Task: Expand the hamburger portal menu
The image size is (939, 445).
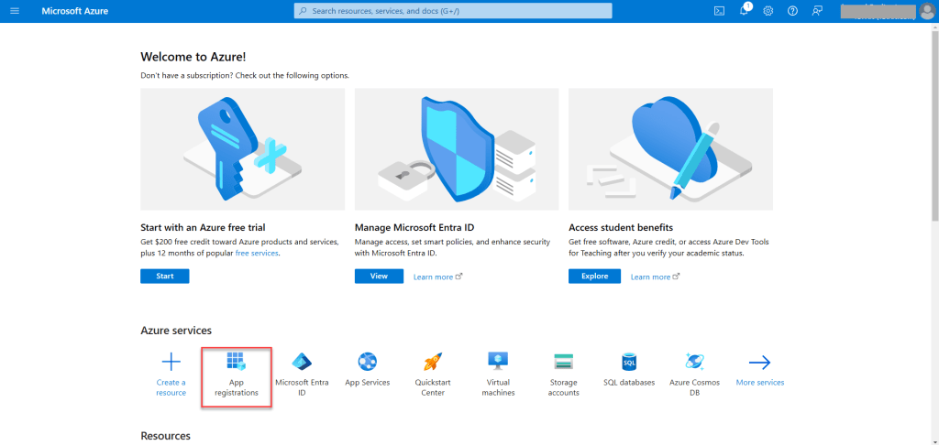Action: tap(14, 11)
